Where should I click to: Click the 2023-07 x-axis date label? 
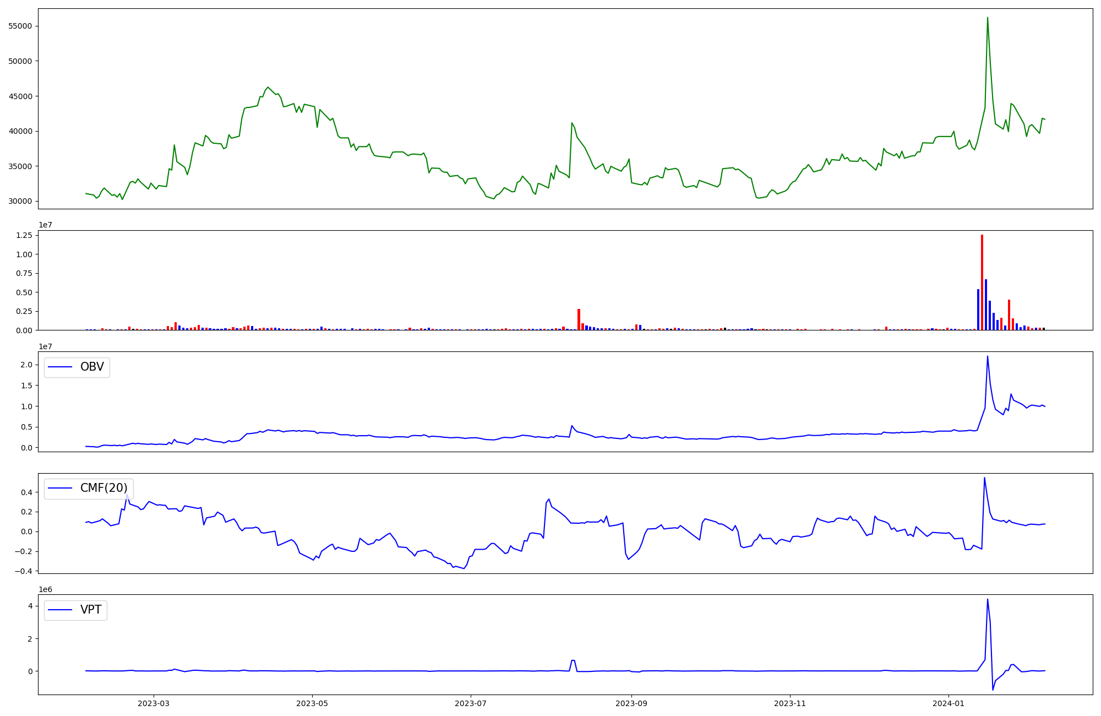[471, 703]
